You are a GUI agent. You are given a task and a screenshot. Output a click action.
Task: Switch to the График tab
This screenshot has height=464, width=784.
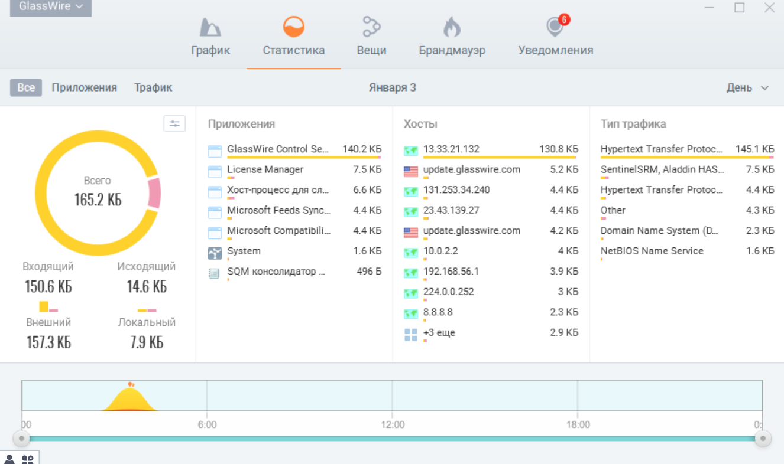[x=210, y=37]
